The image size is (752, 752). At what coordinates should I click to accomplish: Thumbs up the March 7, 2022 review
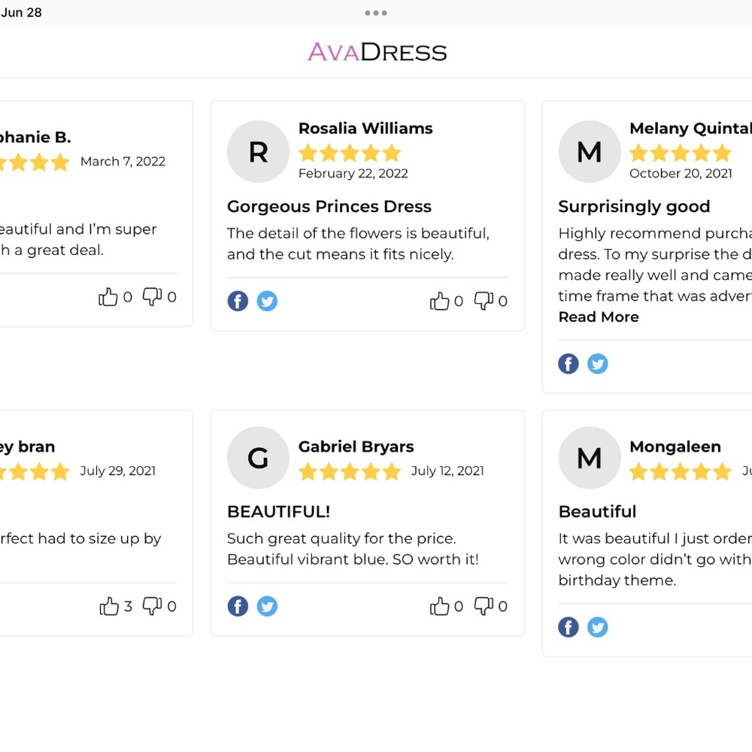[108, 298]
